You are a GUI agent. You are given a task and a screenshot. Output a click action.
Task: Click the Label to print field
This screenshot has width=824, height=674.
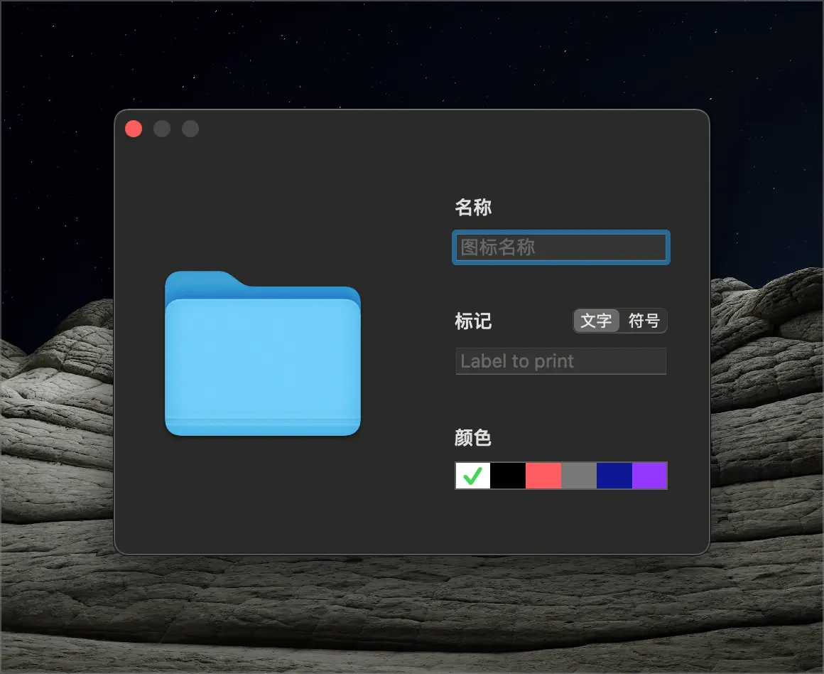point(560,361)
